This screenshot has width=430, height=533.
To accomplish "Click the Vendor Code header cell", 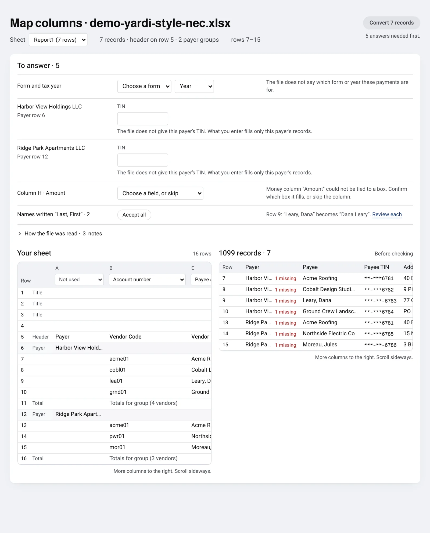I will point(125,337).
